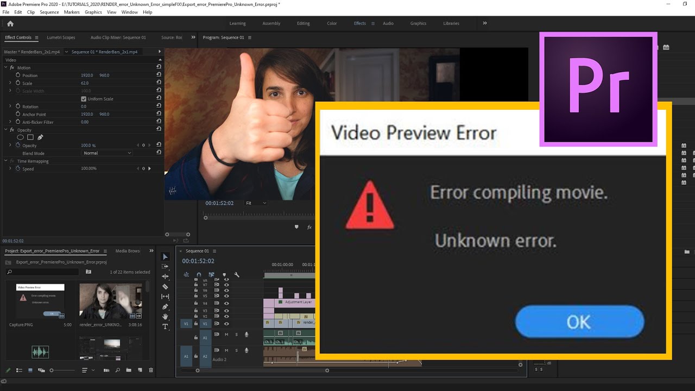The image size is (695, 391).
Task: Solo audio track A2
Action: 236,350
